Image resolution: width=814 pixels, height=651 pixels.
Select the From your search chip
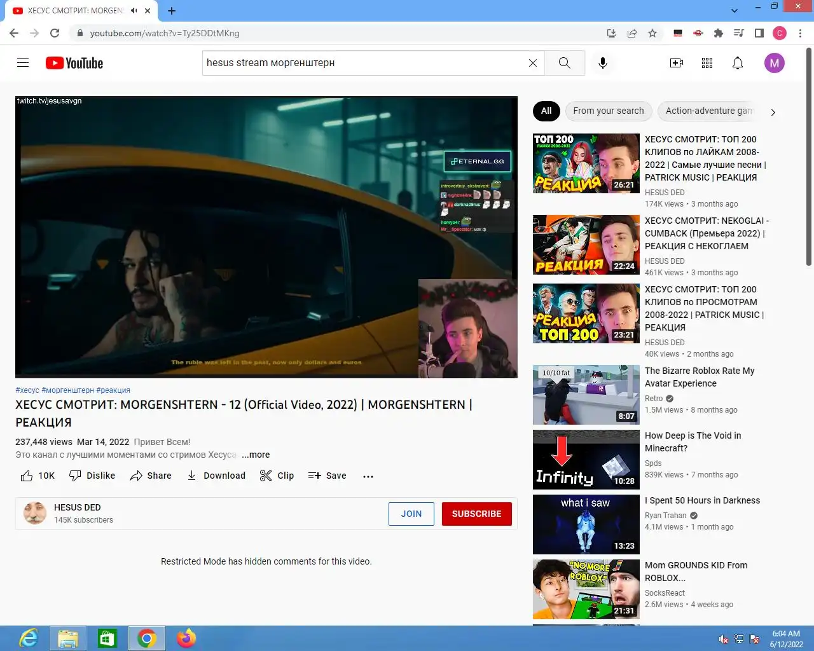coord(609,111)
